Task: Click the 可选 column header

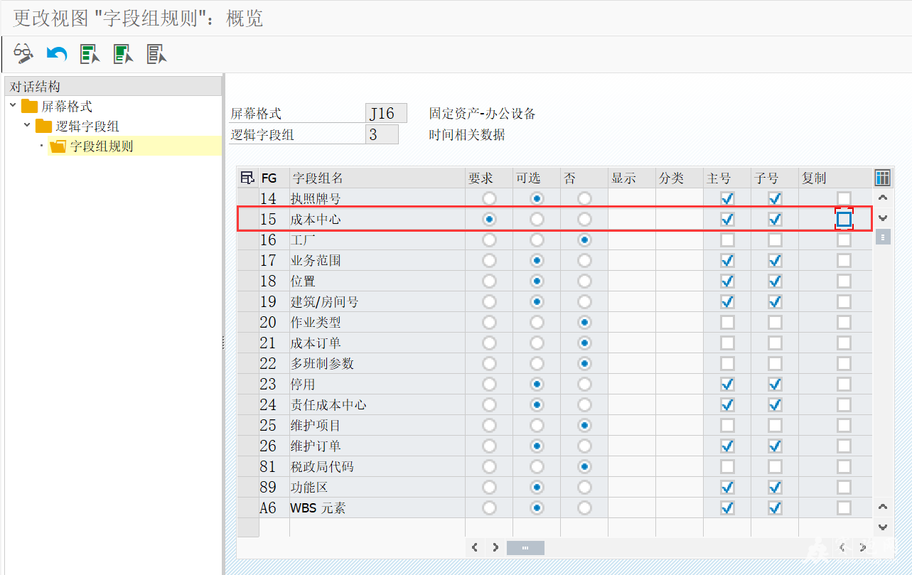Action: coord(537,178)
